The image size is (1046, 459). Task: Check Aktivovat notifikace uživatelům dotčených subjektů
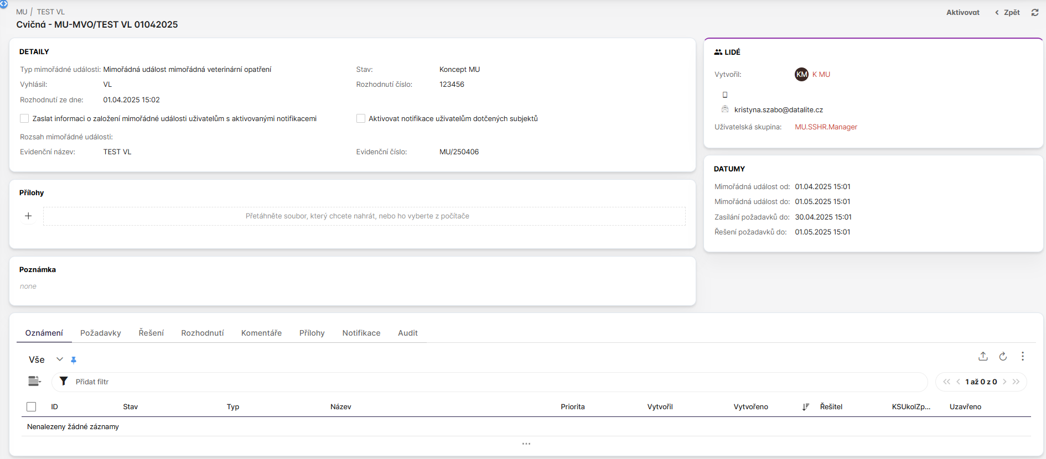pyautogui.click(x=361, y=118)
